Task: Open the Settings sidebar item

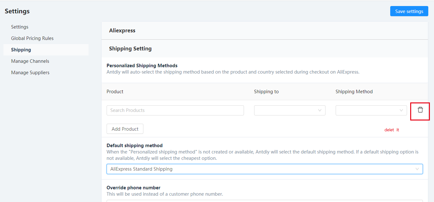Action: tap(20, 27)
